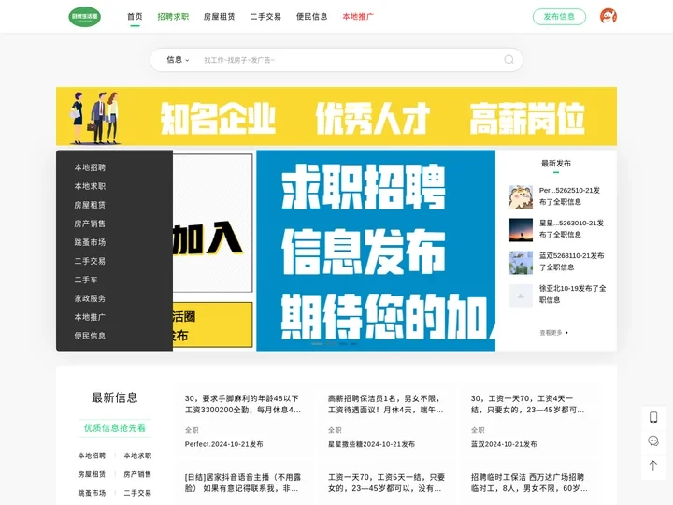Select 二手交易 in dark category menu
673x505 pixels.
(x=90, y=261)
